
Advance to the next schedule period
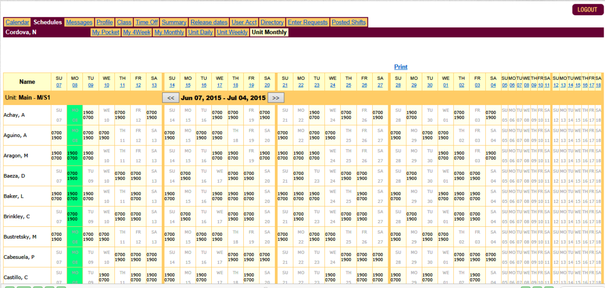[277, 97]
